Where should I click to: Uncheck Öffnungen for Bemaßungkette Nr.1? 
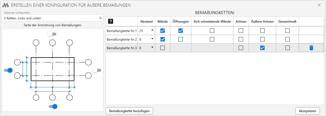pyautogui.click(x=181, y=31)
